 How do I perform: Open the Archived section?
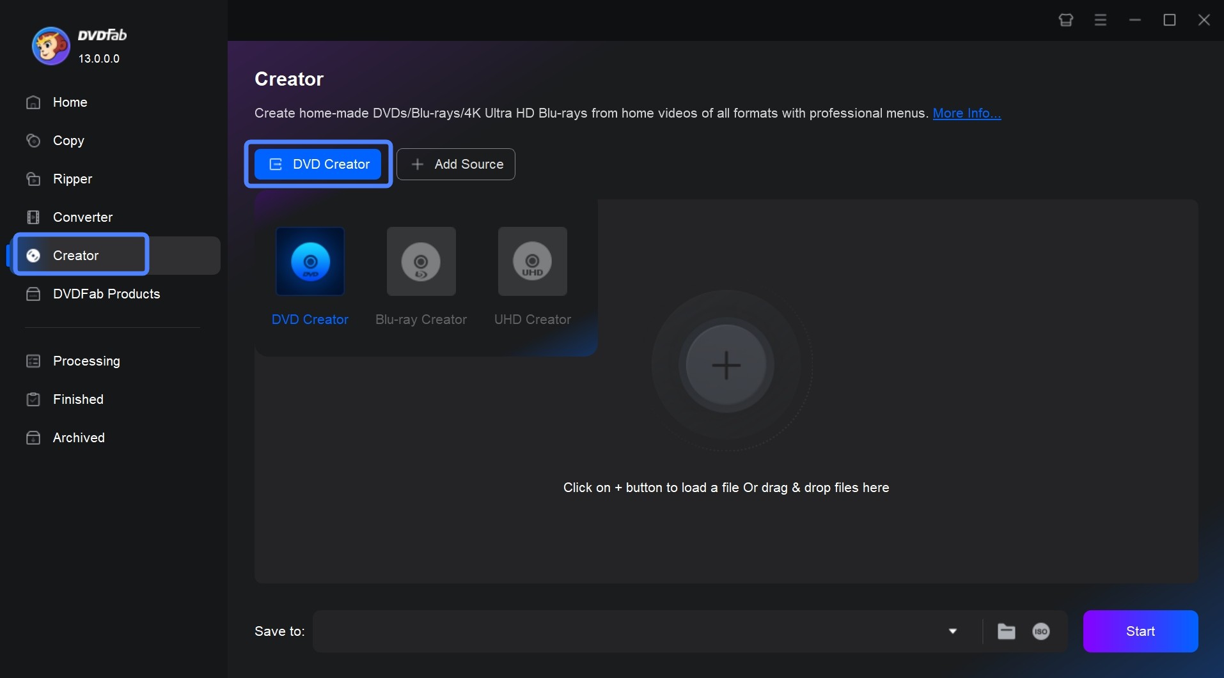coord(78,438)
